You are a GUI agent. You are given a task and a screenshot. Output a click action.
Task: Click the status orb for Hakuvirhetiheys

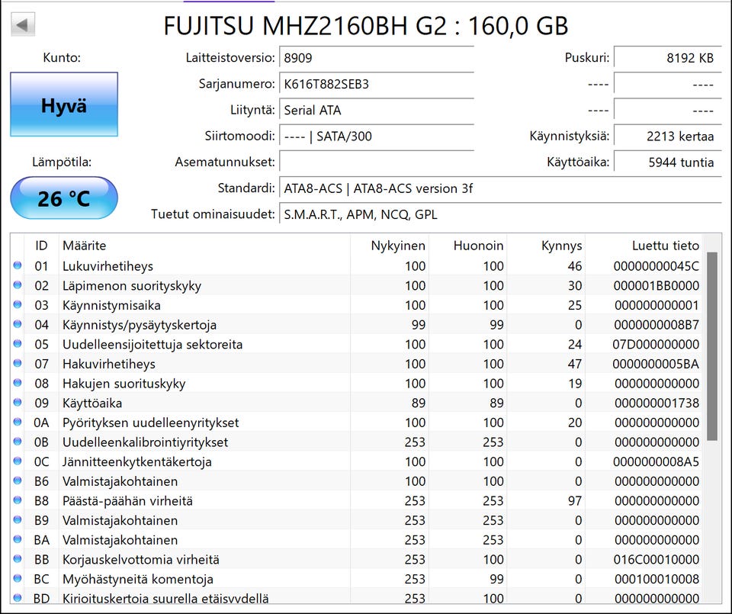18,364
